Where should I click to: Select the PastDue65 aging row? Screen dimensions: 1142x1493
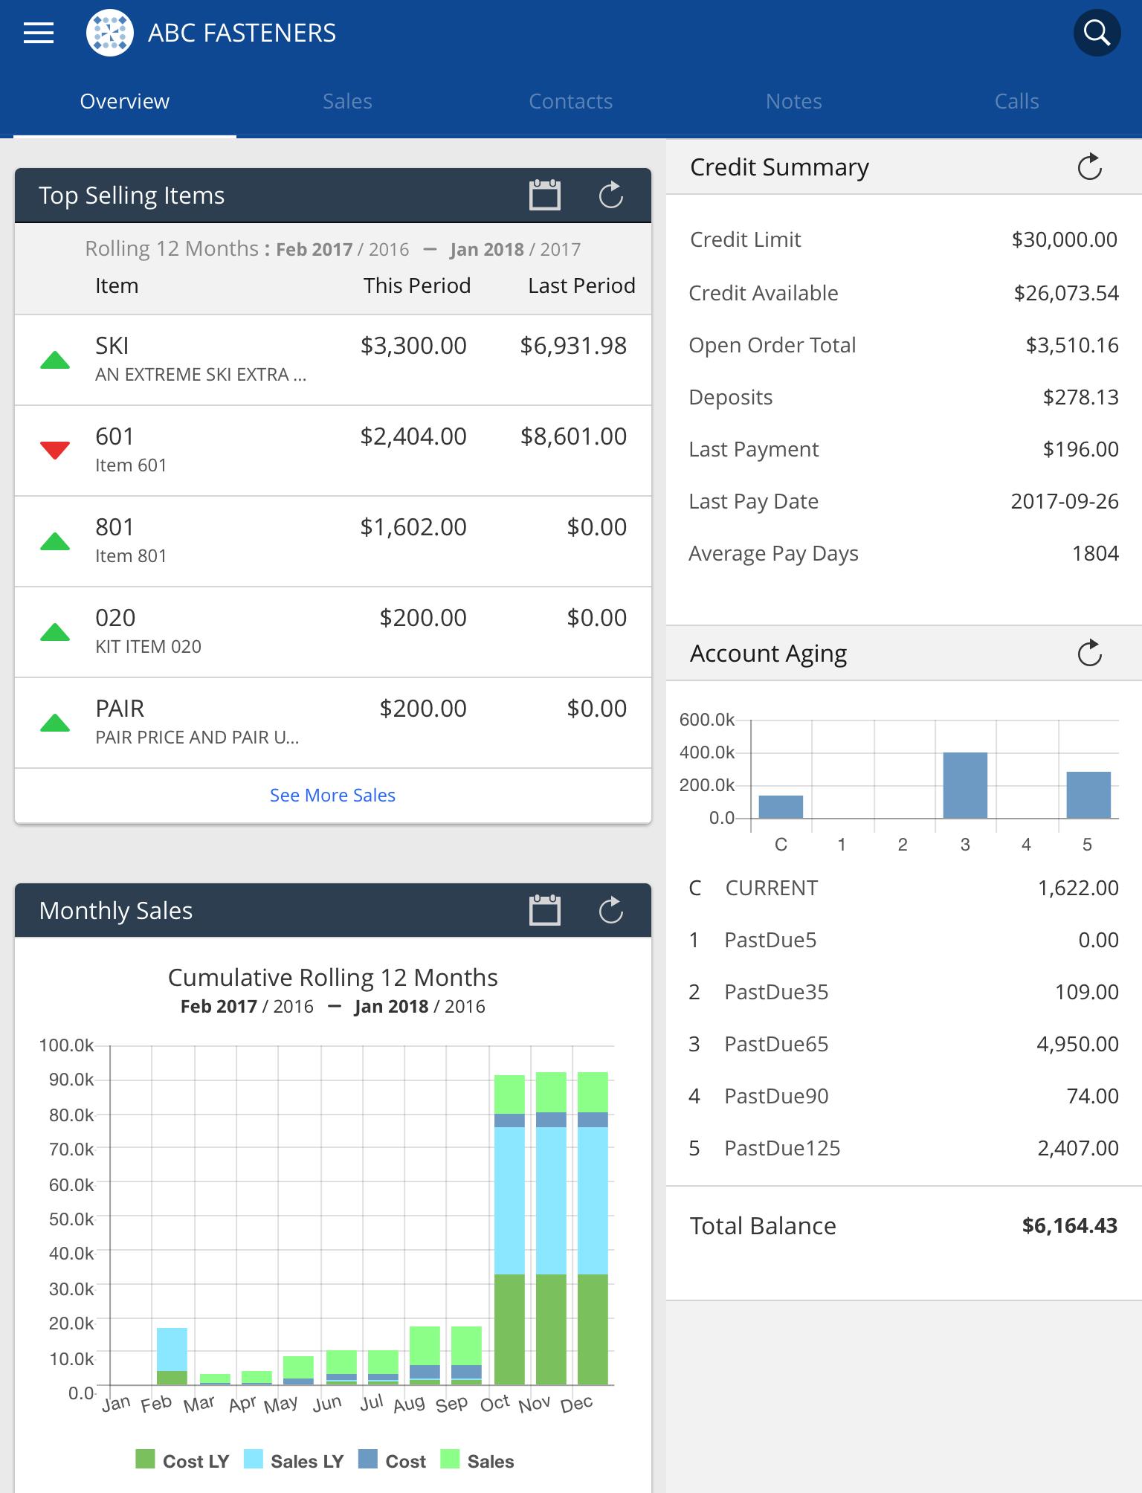click(903, 1044)
